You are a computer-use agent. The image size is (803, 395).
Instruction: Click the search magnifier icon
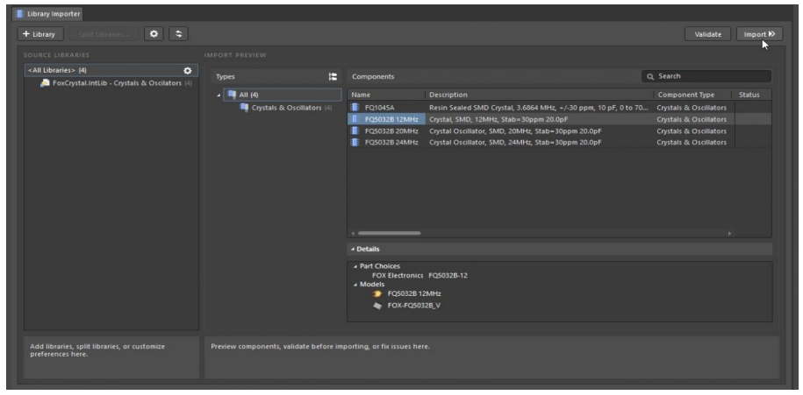[650, 77]
